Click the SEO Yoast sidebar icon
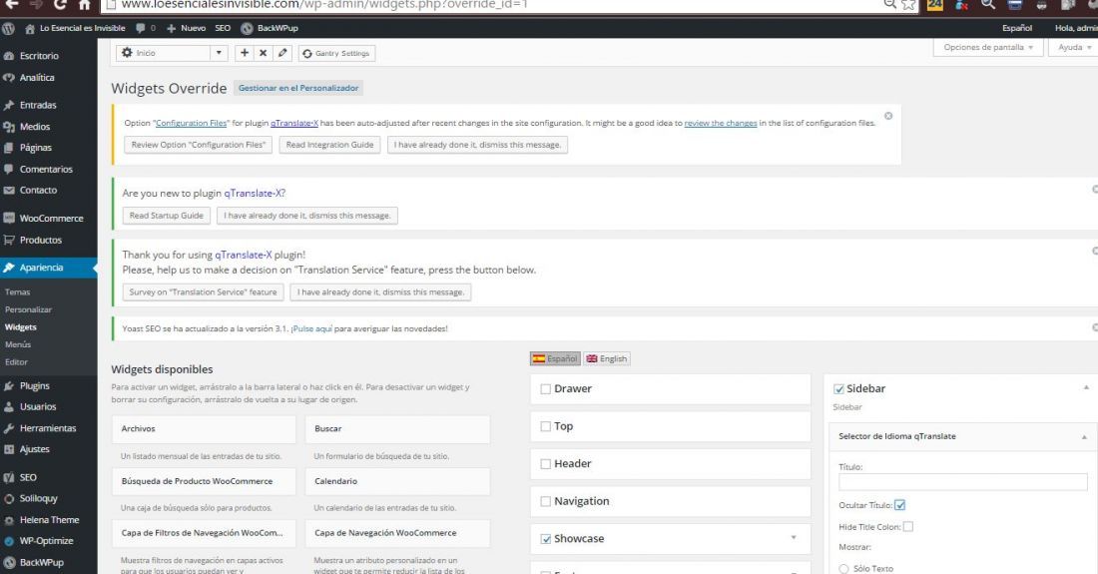The height and width of the screenshot is (574, 1098). pos(9,477)
